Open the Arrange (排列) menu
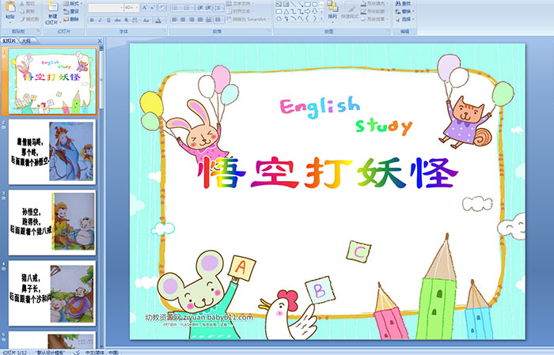Image resolution: width=554 pixels, height=355 pixels. tap(332, 11)
